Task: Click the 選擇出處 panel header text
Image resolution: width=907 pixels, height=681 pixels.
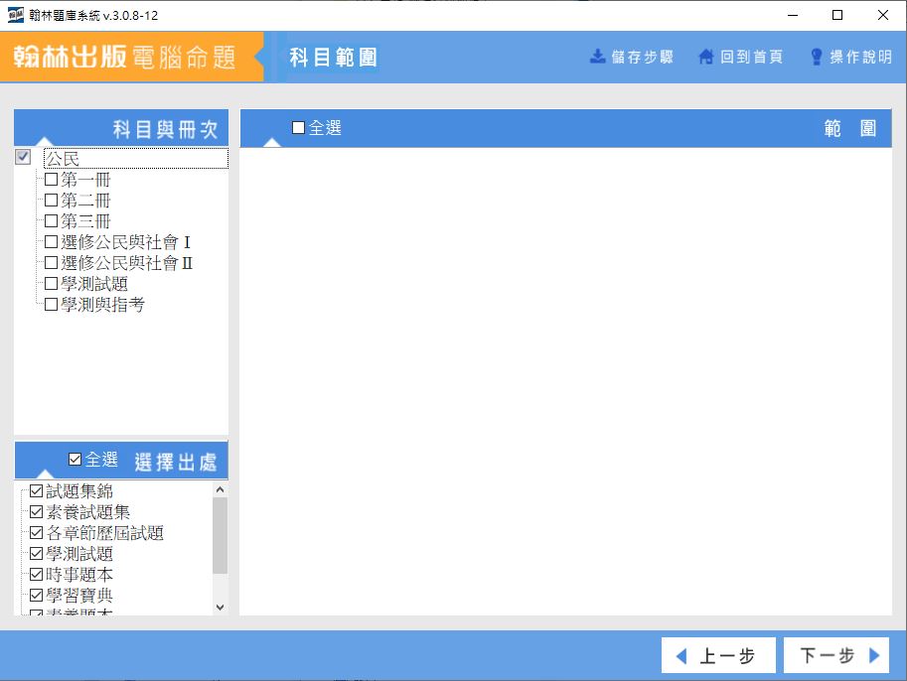Action: [x=176, y=462]
